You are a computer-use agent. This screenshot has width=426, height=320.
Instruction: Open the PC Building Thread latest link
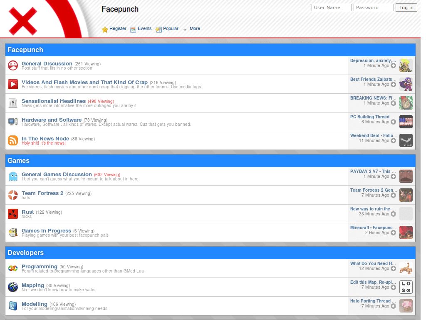pyautogui.click(x=370, y=117)
